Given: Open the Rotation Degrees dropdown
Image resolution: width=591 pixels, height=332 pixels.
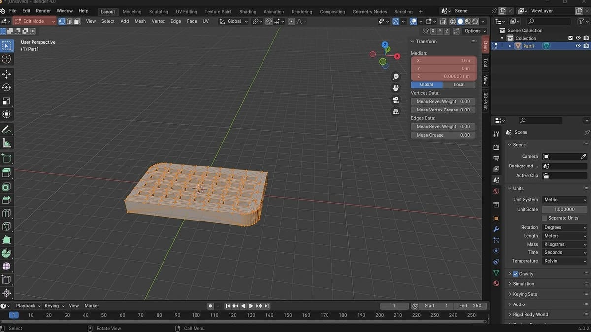Looking at the screenshot, I should (564, 227).
